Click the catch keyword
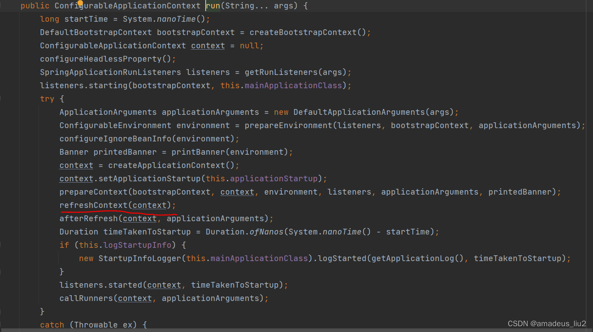 [52, 325]
